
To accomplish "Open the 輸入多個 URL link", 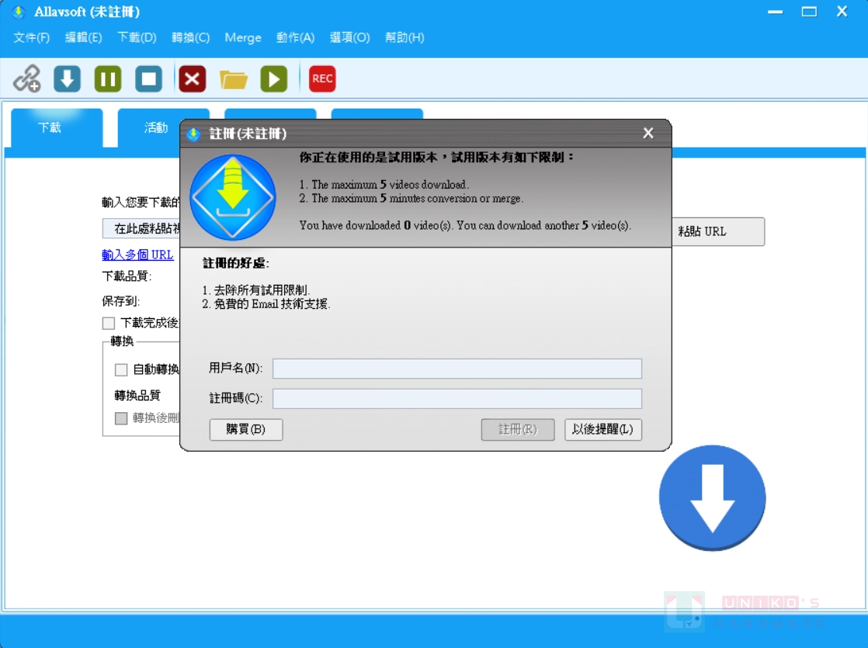I will (137, 255).
